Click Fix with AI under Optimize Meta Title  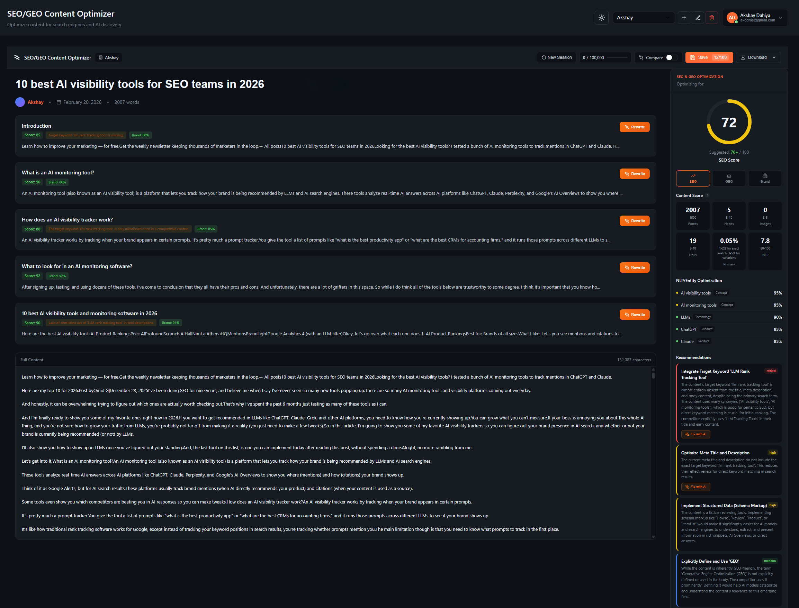point(695,487)
